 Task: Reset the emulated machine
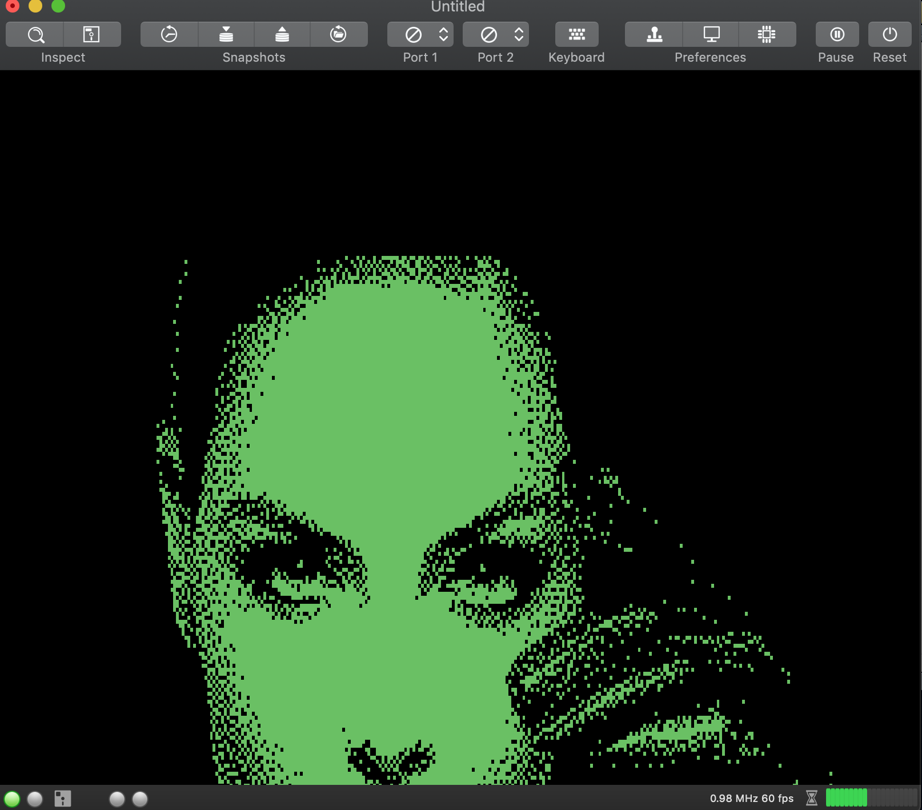[889, 35]
